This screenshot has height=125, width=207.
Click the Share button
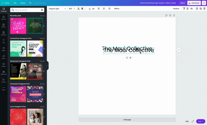point(183,3)
